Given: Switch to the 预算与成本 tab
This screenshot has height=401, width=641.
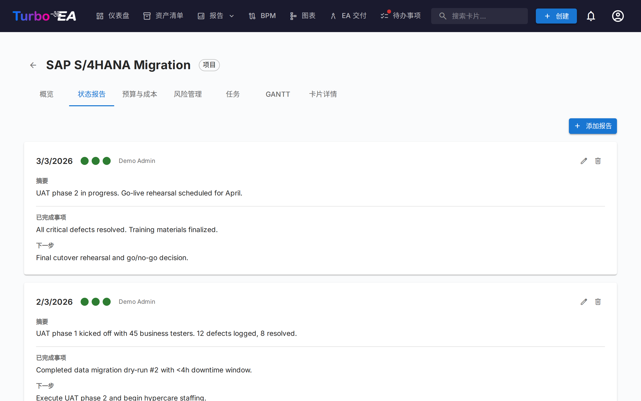Looking at the screenshot, I should tap(139, 94).
